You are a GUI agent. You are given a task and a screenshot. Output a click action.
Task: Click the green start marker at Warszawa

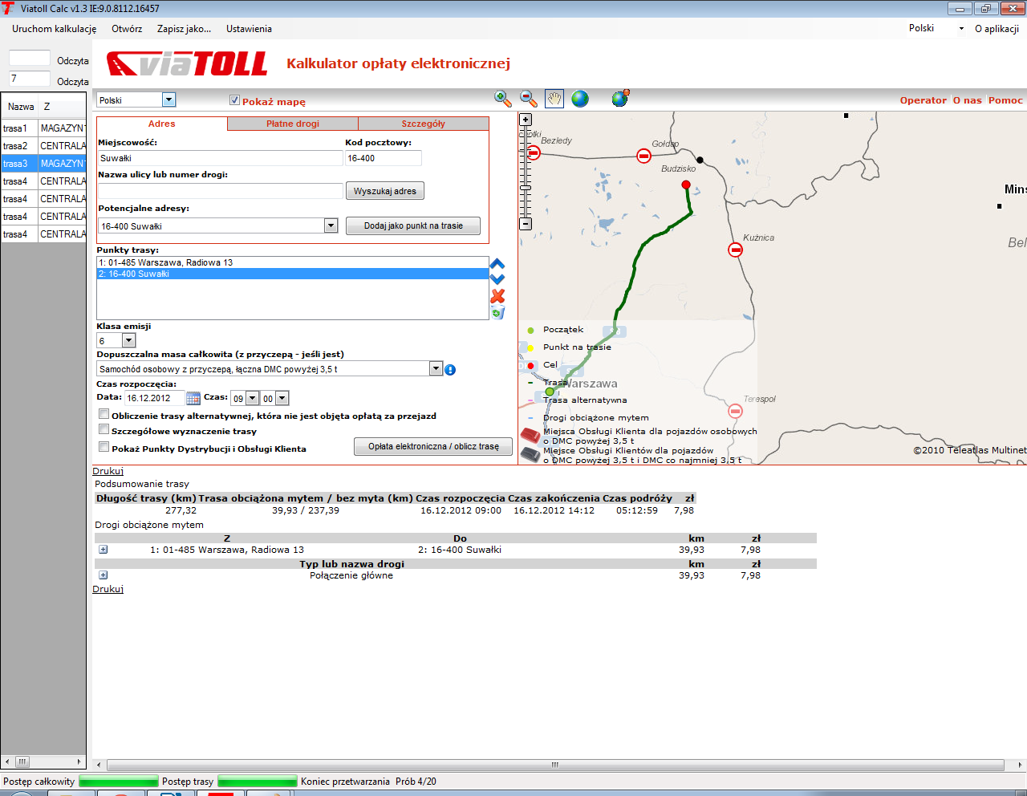point(550,392)
